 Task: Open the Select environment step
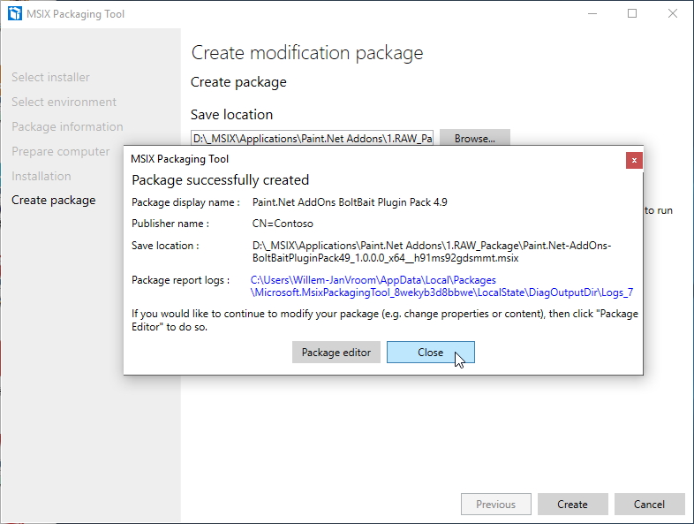coord(64,103)
